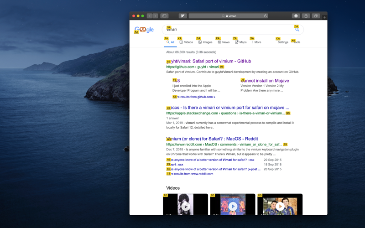Image resolution: width=365 pixels, height=228 pixels.
Task: Reload the page with the refresh icon
Action: [x=266, y=16]
